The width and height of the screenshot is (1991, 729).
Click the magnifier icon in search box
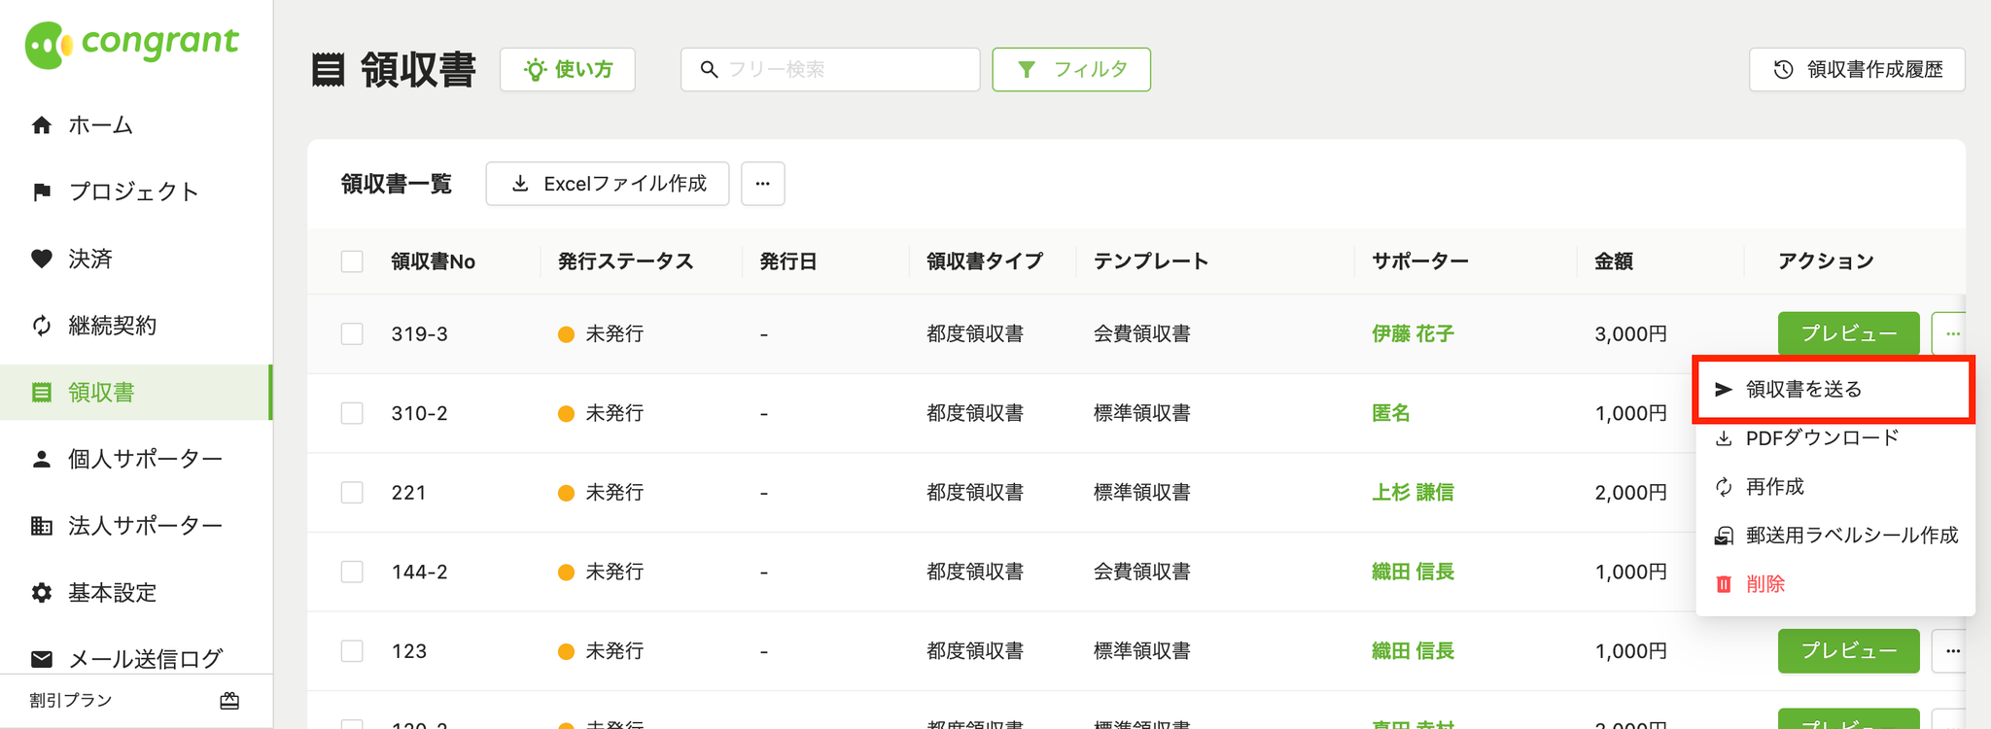coord(709,70)
